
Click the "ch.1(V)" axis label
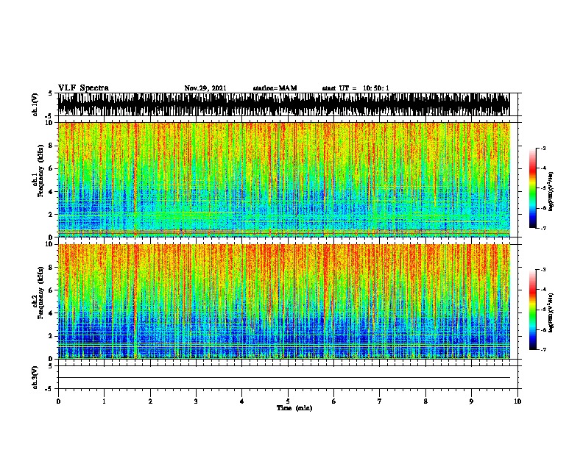tap(35, 104)
